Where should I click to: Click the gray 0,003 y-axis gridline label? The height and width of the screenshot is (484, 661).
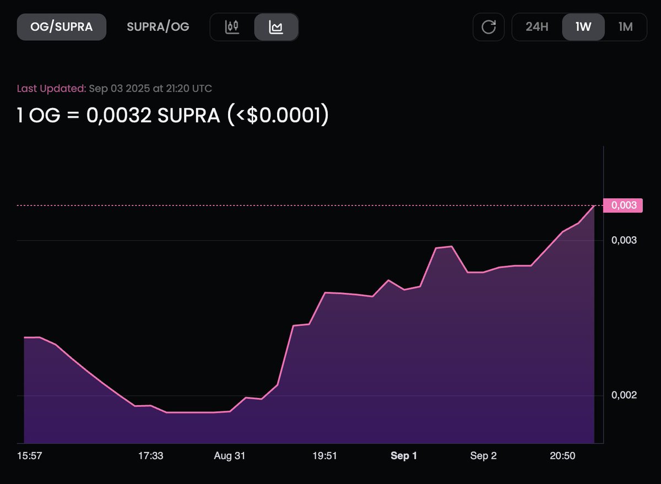pos(624,240)
